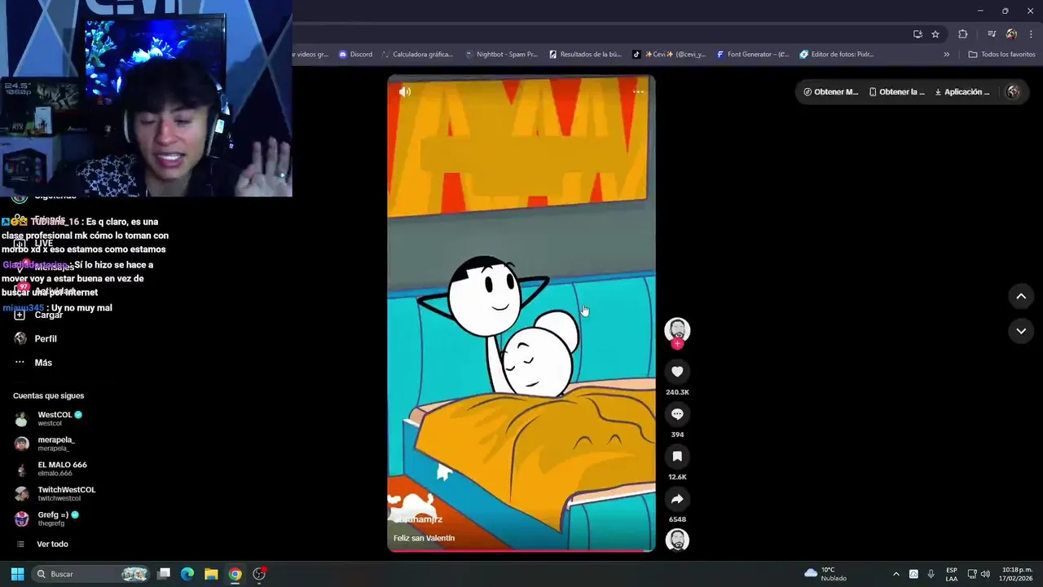Open Task View in the taskbar
The width and height of the screenshot is (1043, 587).
coord(164,574)
